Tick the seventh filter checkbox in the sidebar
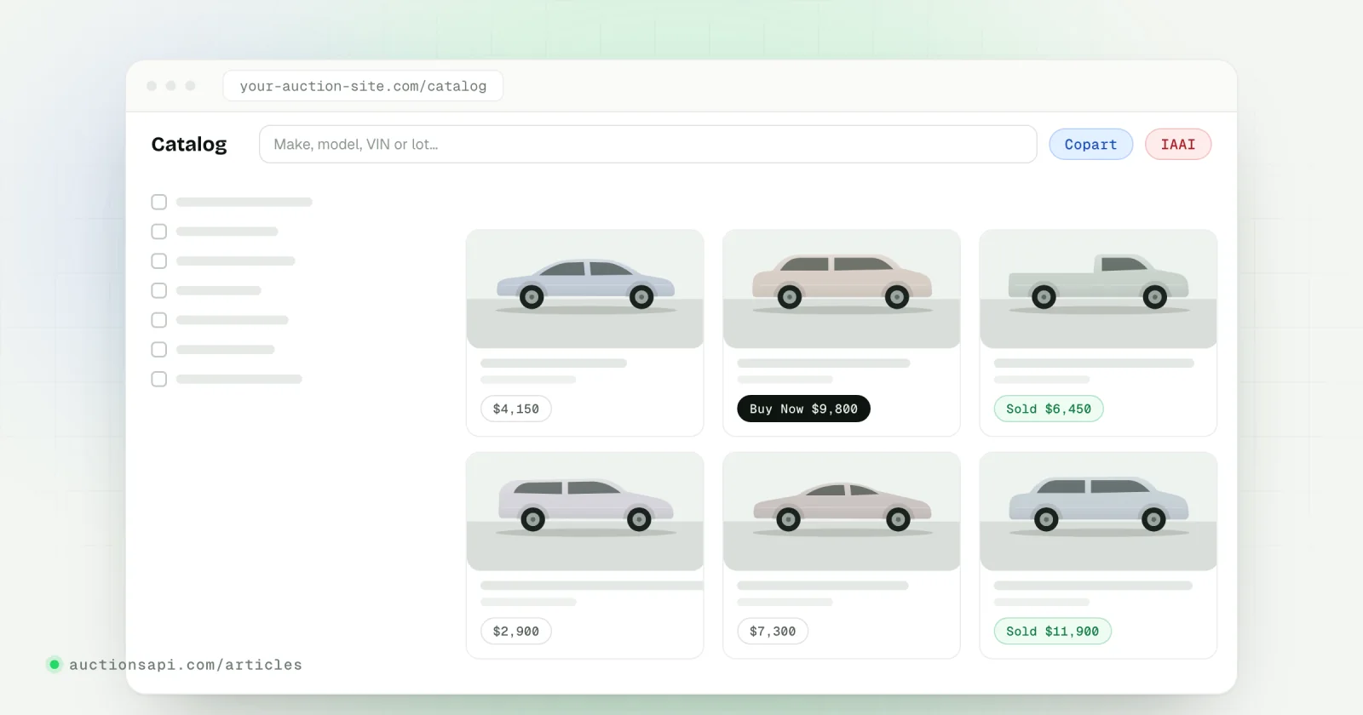This screenshot has width=1363, height=715. [x=158, y=379]
